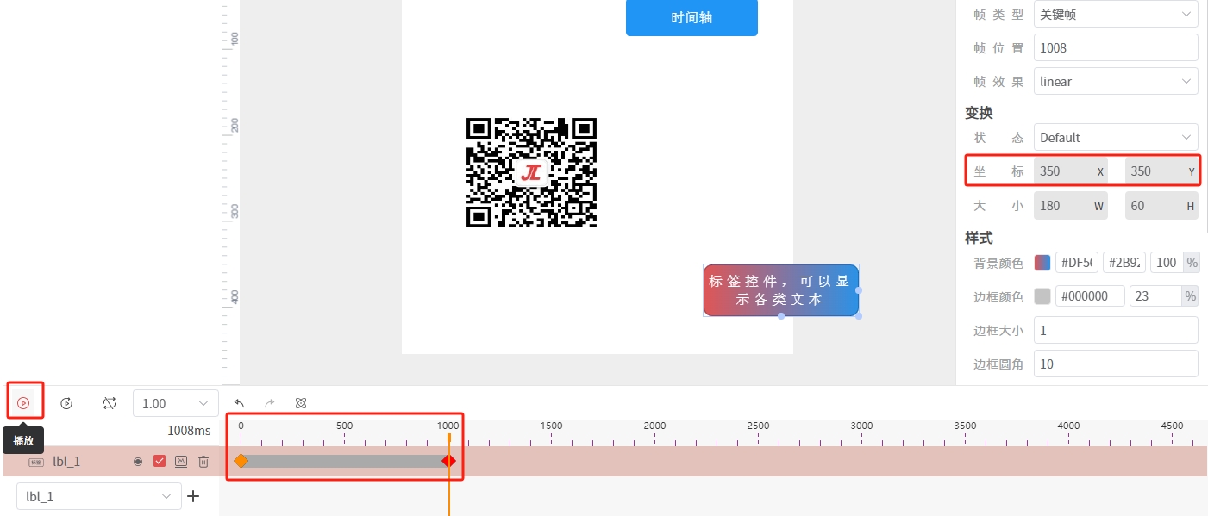This screenshot has height=516, width=1208.
Task: Click the #DF56 background color hex field
Action: 1077,263
